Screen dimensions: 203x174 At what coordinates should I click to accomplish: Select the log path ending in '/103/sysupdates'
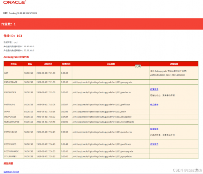102,157
